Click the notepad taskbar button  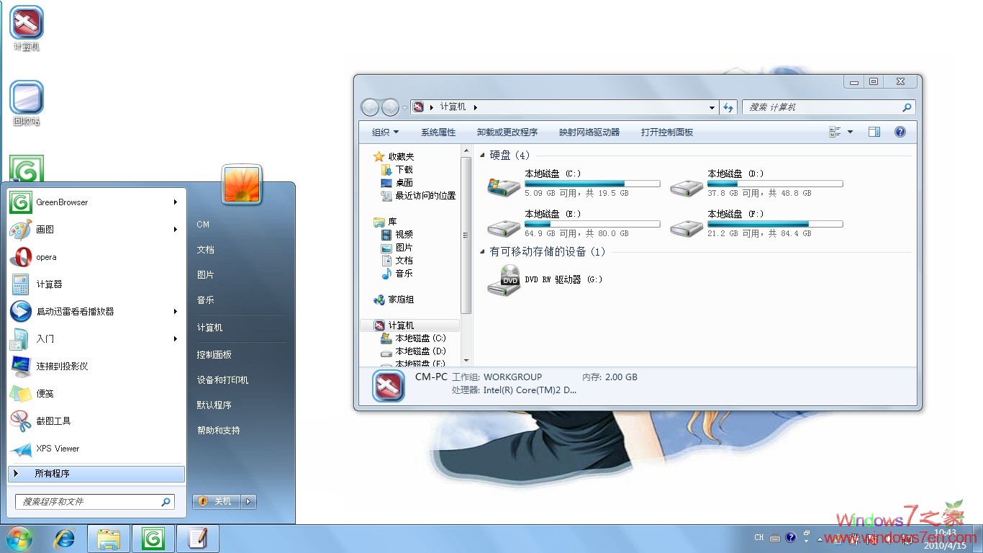coord(197,539)
